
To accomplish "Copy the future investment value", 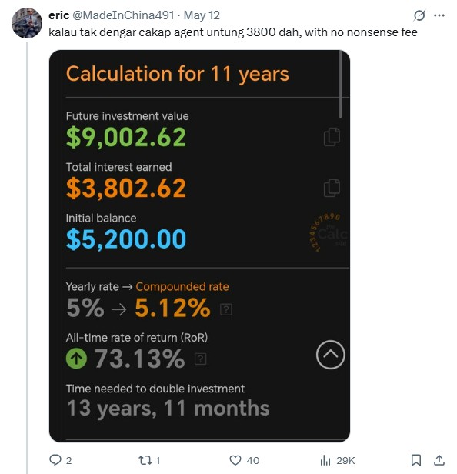I will [x=332, y=137].
